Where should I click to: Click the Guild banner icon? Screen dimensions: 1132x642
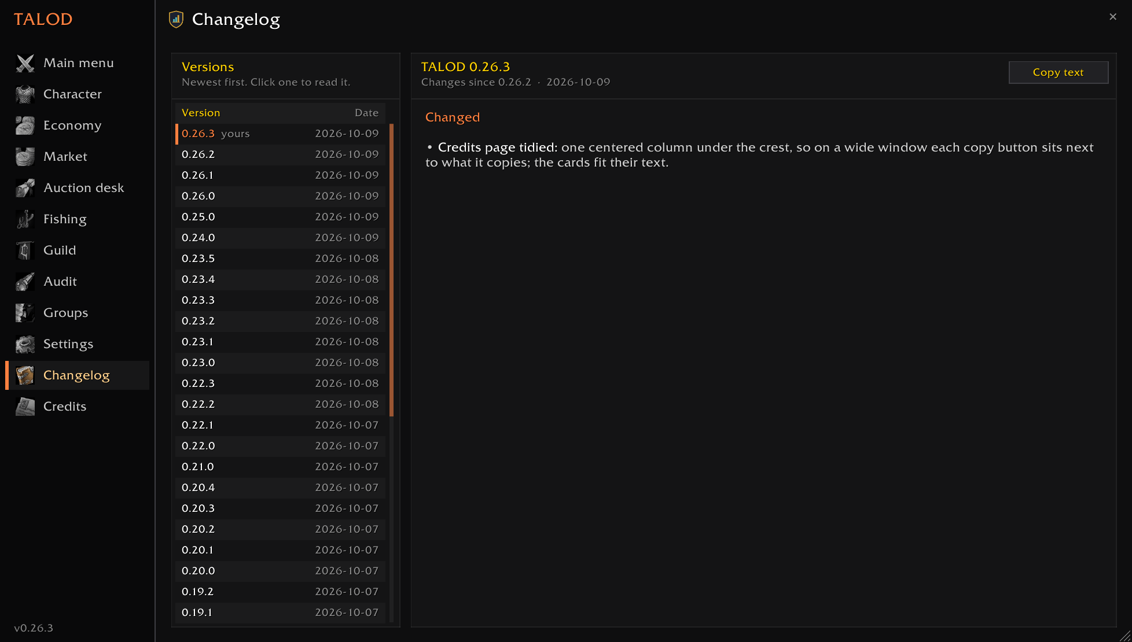(25, 250)
